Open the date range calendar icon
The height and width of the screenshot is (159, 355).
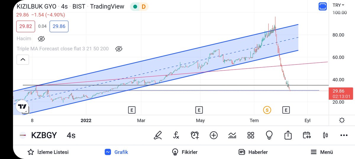pyautogui.click(x=306, y=135)
